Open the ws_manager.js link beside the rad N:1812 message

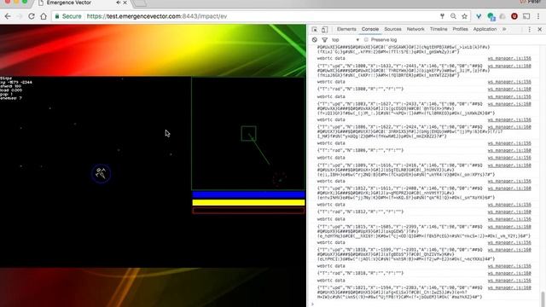509,211
